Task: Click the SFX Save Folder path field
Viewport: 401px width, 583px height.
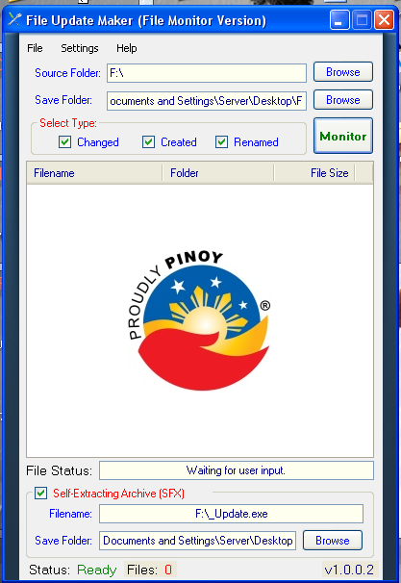Action: (x=198, y=541)
